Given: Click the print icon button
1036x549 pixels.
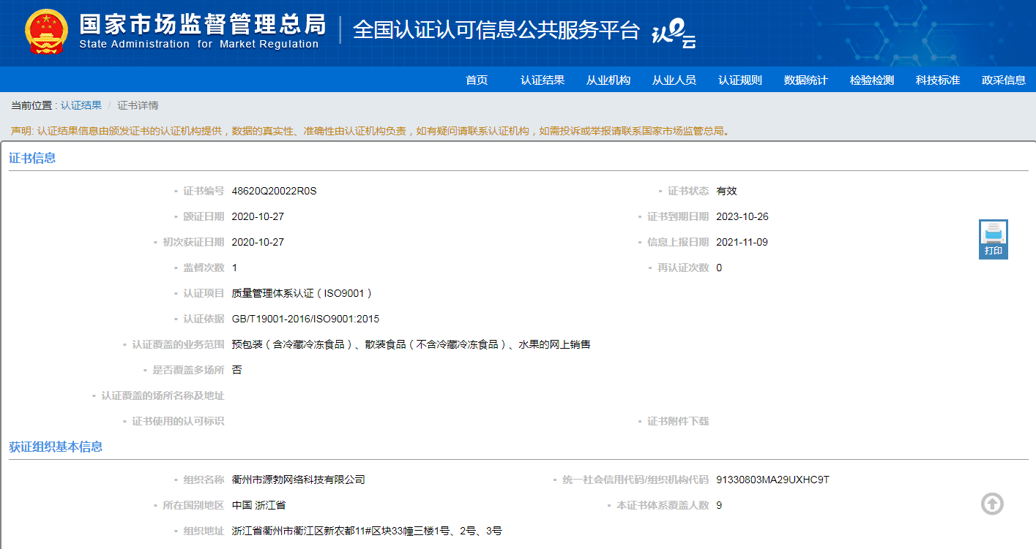Looking at the screenshot, I should [994, 239].
